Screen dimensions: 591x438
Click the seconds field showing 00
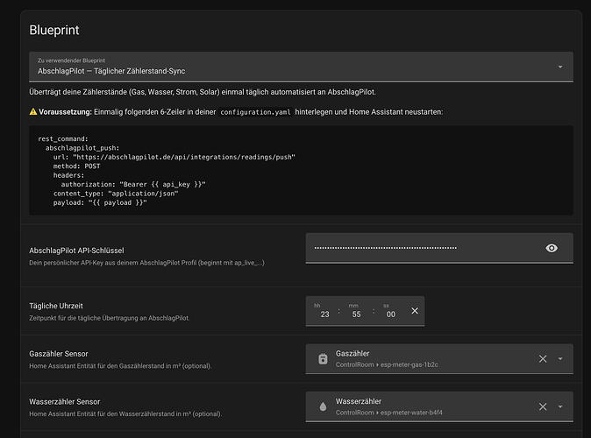click(x=391, y=311)
